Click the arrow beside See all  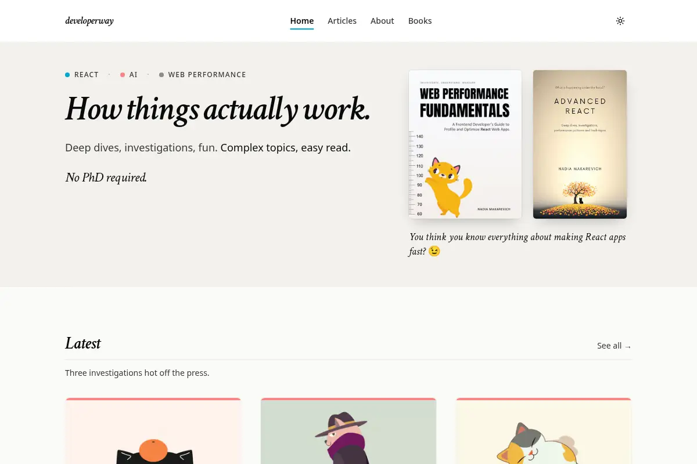tap(628, 346)
